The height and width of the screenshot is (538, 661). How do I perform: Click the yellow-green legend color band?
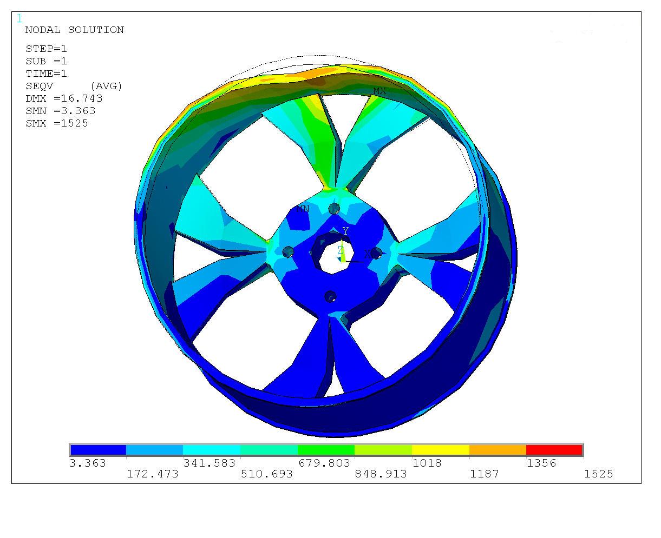click(x=383, y=450)
